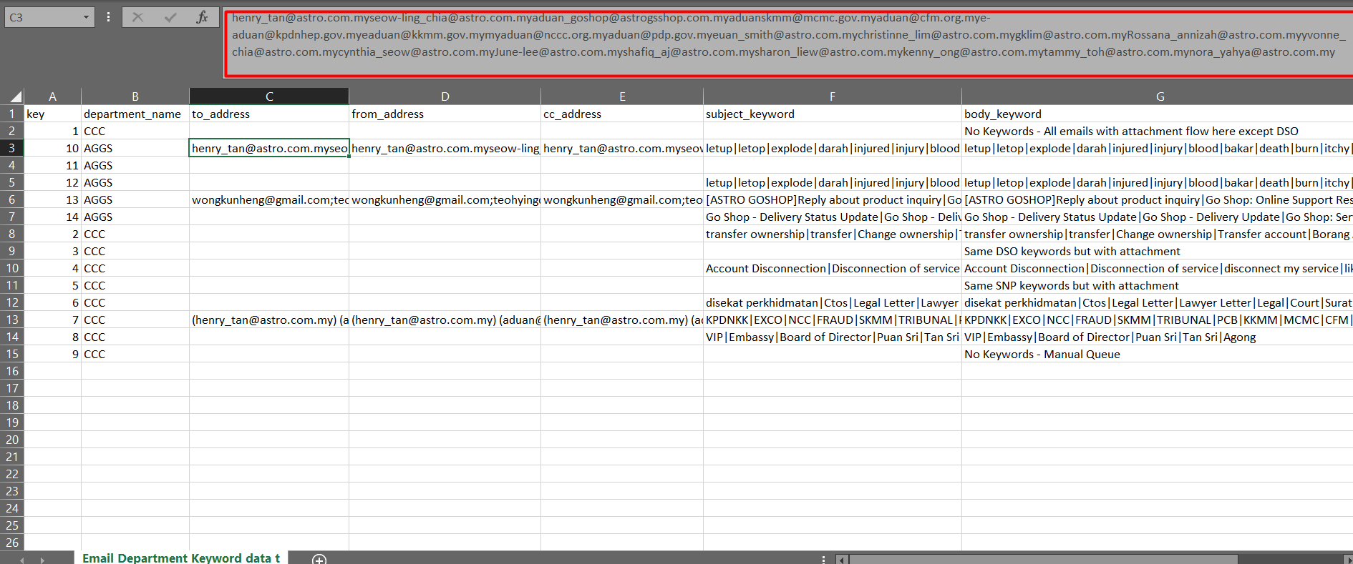Select key value 14 cell

[x=52, y=217]
